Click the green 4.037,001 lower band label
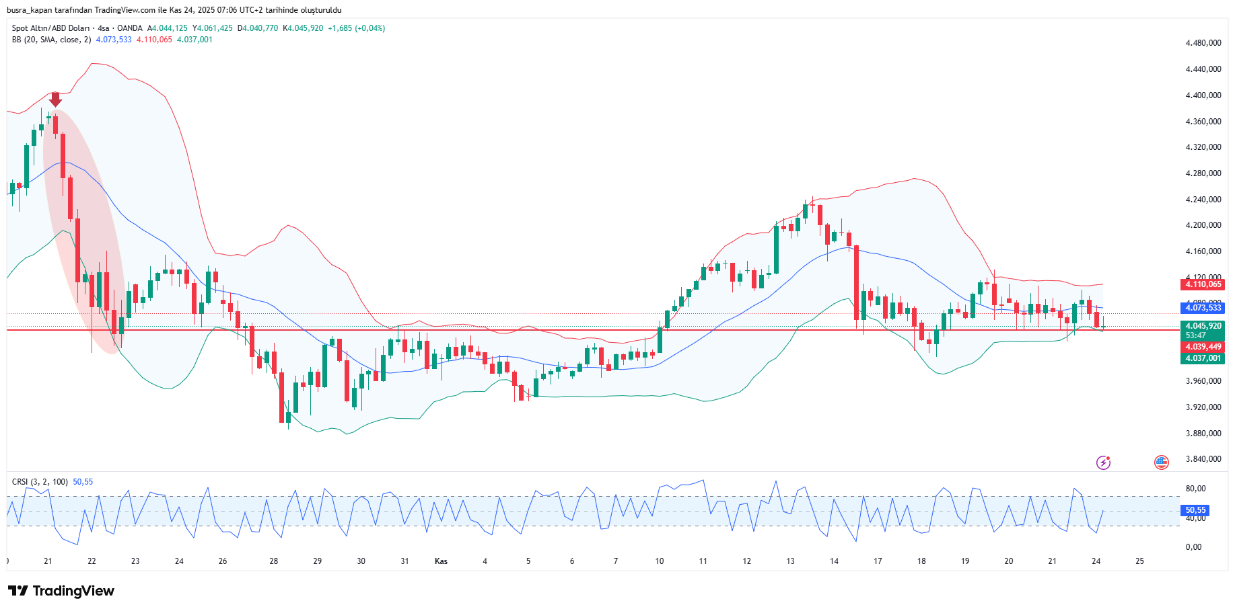Screen dimensions: 1235x611 pos(1203,358)
